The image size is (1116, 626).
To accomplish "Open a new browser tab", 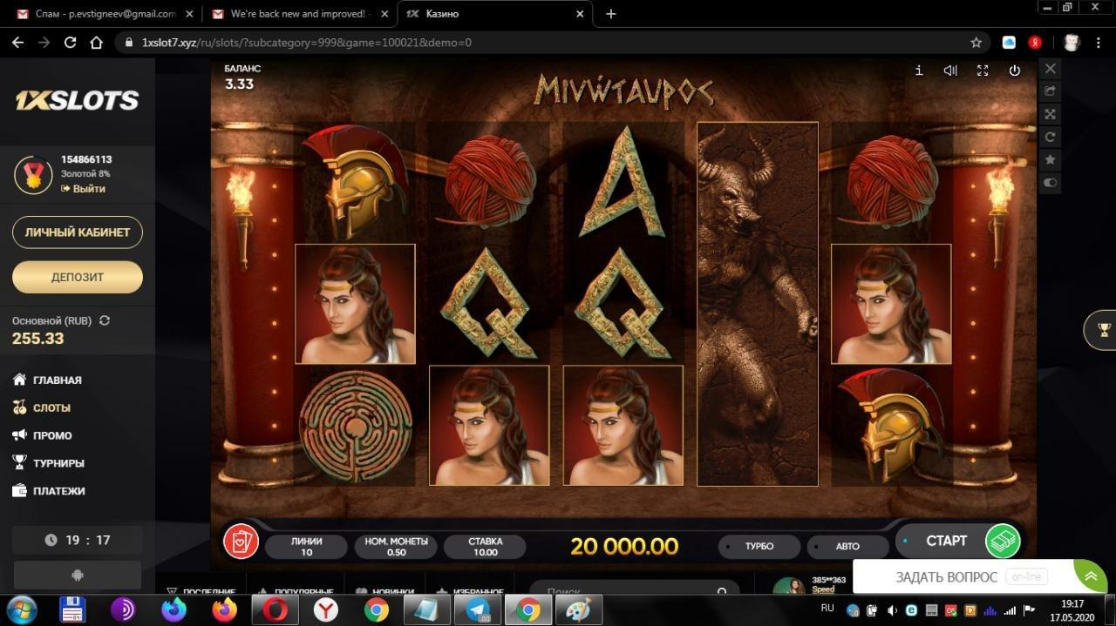I will [610, 14].
